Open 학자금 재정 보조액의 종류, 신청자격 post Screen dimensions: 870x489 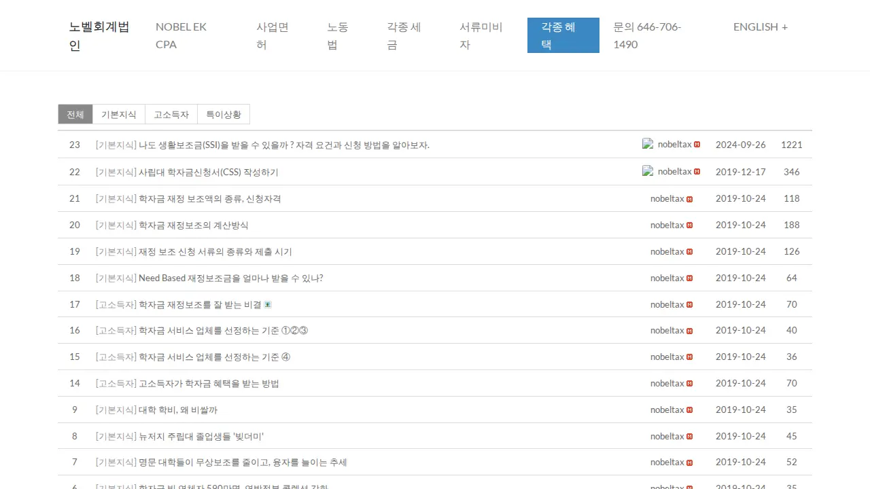point(210,199)
